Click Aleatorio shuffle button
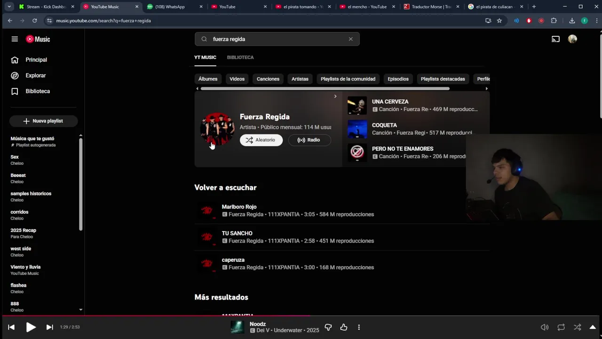Viewport: 602px width, 339px height. pyautogui.click(x=261, y=140)
